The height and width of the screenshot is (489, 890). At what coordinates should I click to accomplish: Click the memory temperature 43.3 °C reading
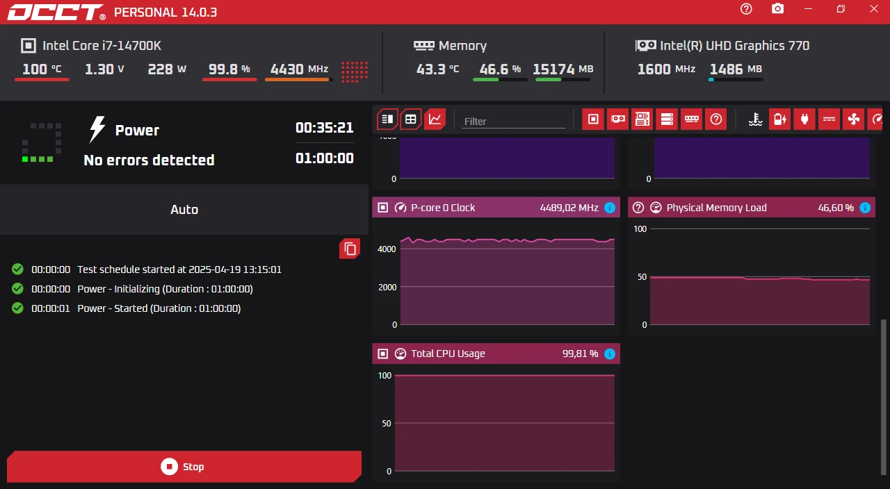(x=437, y=69)
